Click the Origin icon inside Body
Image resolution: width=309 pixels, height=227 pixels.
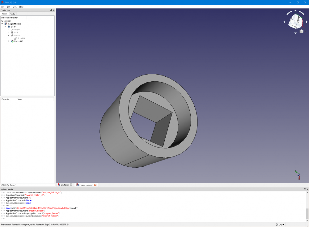click(x=12, y=30)
